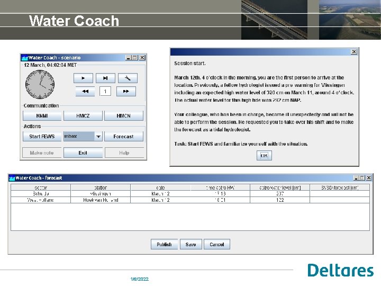The image size is (381, 286).
Task: Click SVSD forecast cell for Vlissingen row
Action: pyautogui.click(x=340, y=194)
